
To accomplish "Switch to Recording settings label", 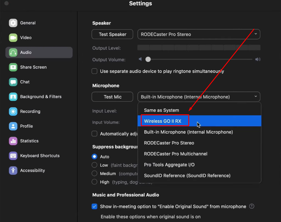I will pyautogui.click(x=30, y=111).
